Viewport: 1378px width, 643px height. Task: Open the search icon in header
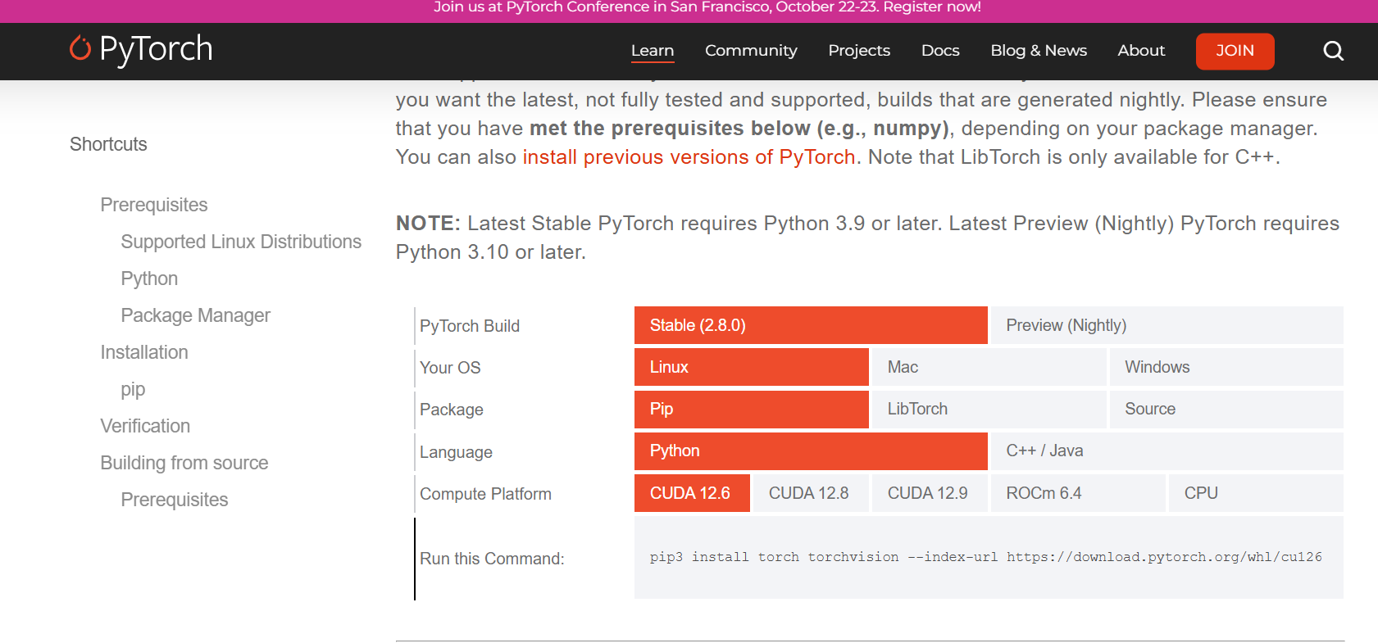tap(1333, 51)
